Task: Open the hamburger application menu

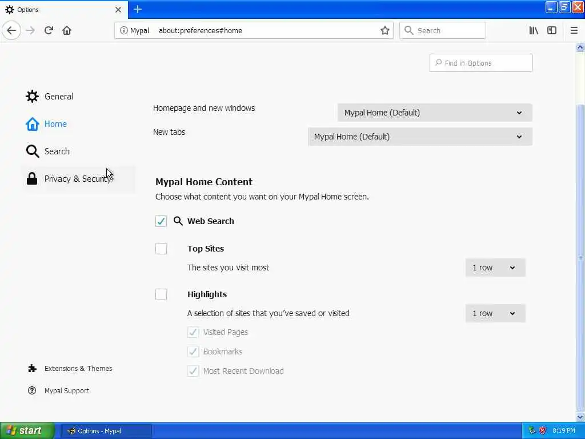Action: [574, 30]
